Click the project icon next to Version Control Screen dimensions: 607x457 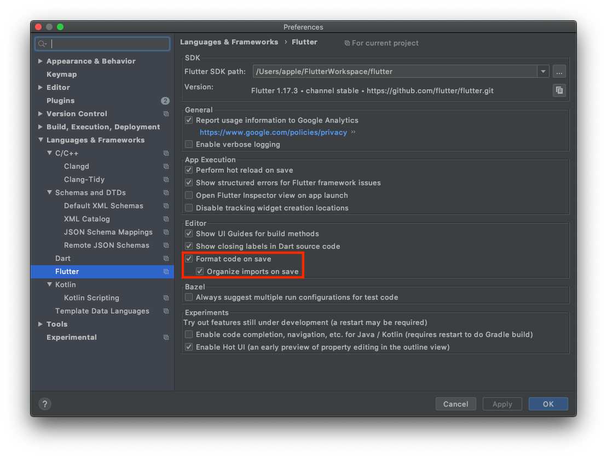(166, 113)
